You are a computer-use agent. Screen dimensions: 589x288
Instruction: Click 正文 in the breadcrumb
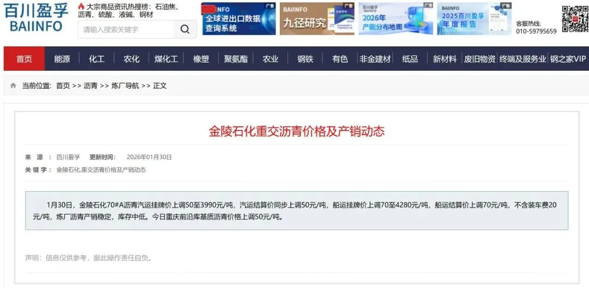(160, 85)
